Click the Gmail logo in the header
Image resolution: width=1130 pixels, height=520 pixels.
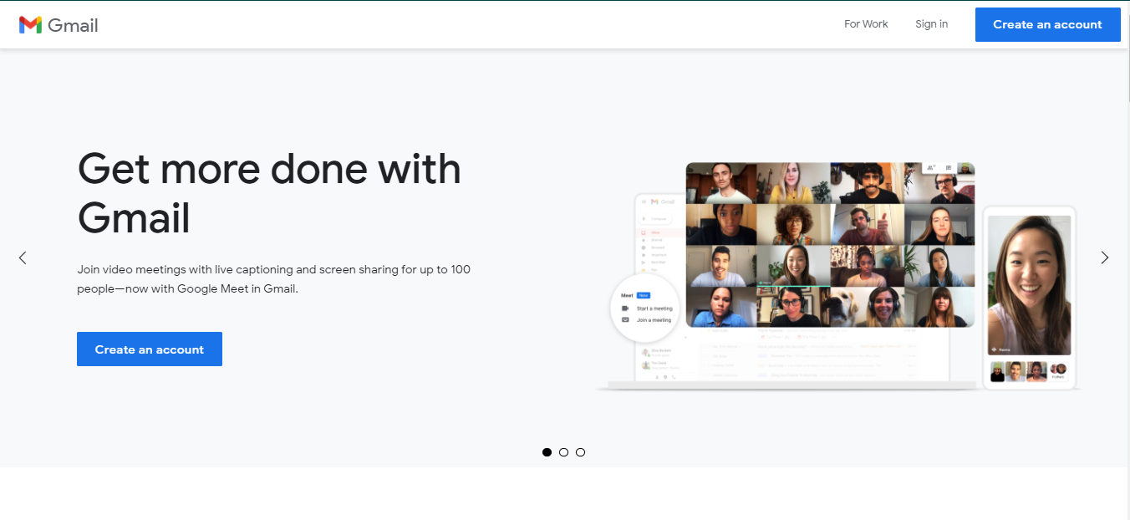point(57,24)
